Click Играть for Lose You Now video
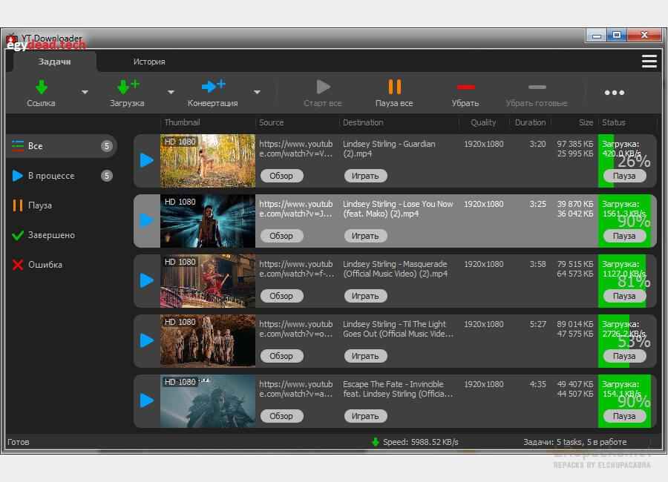The image size is (668, 482). pyautogui.click(x=365, y=236)
